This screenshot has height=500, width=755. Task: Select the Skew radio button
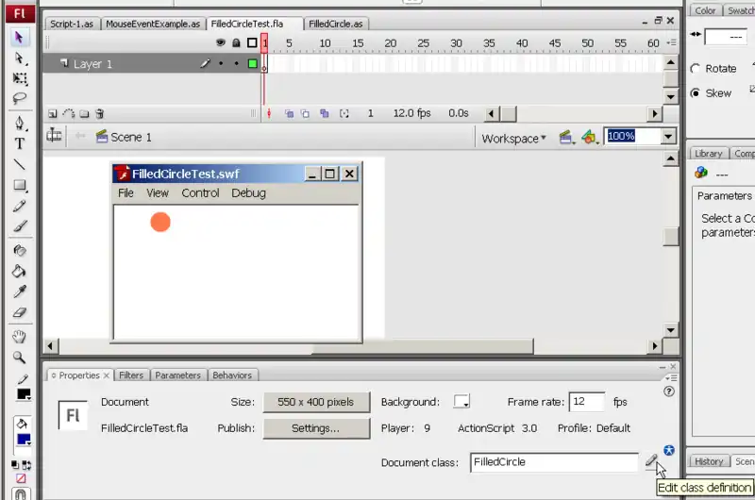click(x=696, y=93)
